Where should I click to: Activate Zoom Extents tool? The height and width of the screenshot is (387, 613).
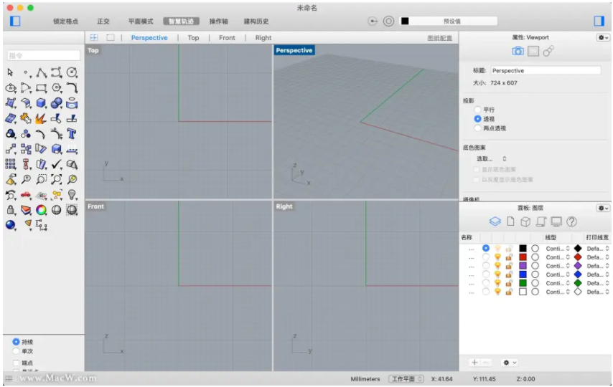coord(57,179)
